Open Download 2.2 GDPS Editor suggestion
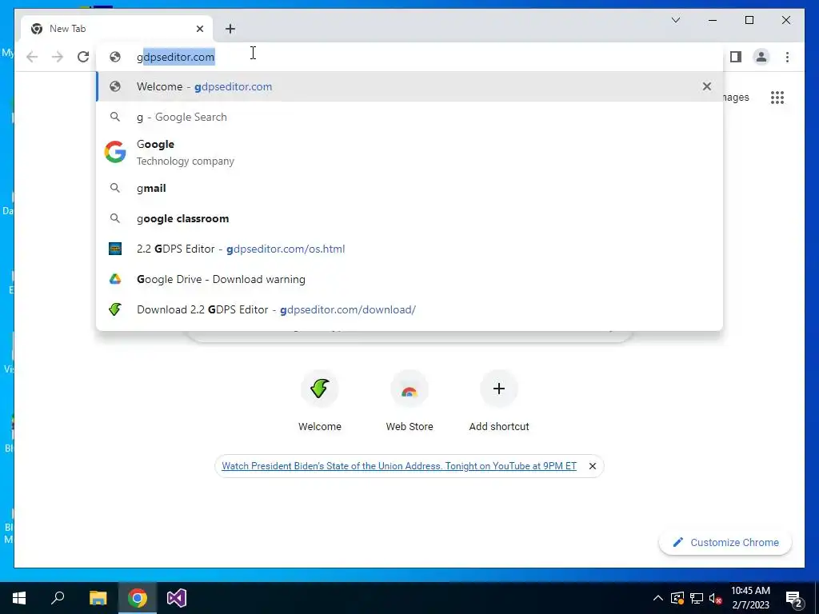 [409, 309]
